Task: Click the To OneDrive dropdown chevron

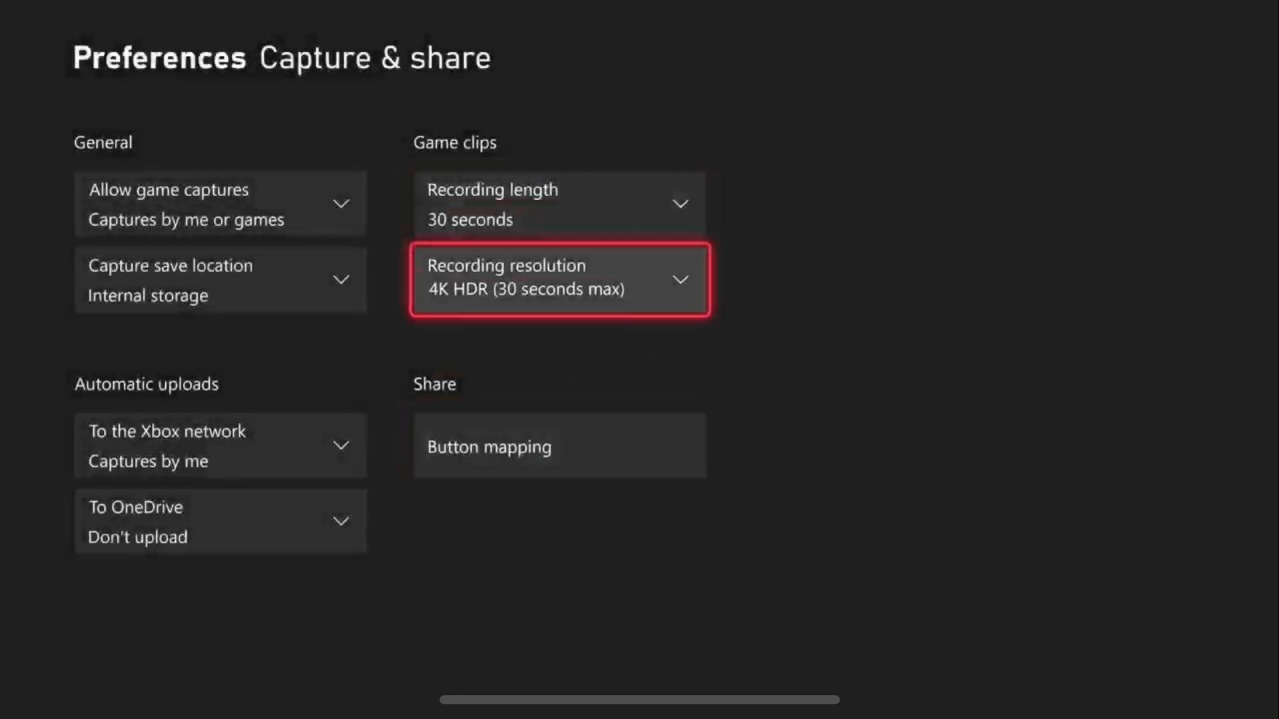Action: coord(341,521)
